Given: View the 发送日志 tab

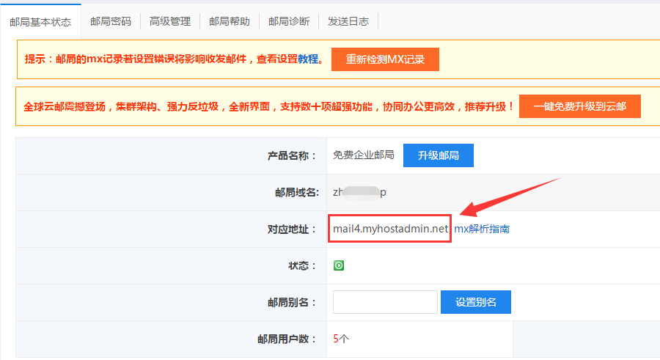Looking at the screenshot, I should (x=348, y=21).
